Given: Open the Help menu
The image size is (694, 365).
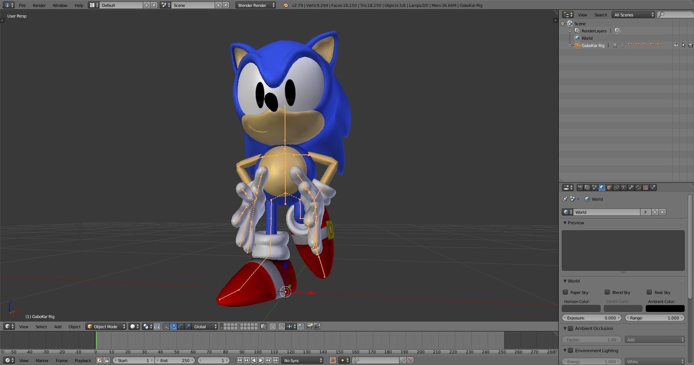Looking at the screenshot, I should (79, 5).
